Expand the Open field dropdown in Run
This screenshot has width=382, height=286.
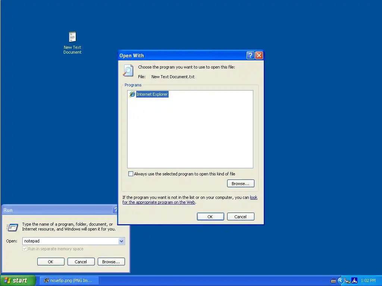click(x=121, y=241)
